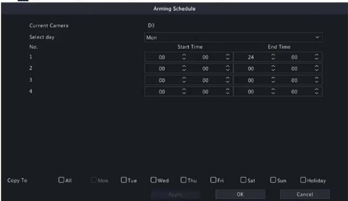Viewport: 348px width, 201px height.
Task: Click the Select day dropdown chevron arrow
Action: pos(317,37)
